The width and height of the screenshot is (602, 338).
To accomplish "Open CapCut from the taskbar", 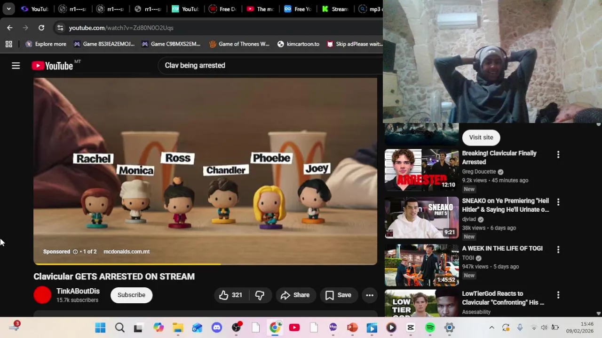I will click(x=411, y=327).
